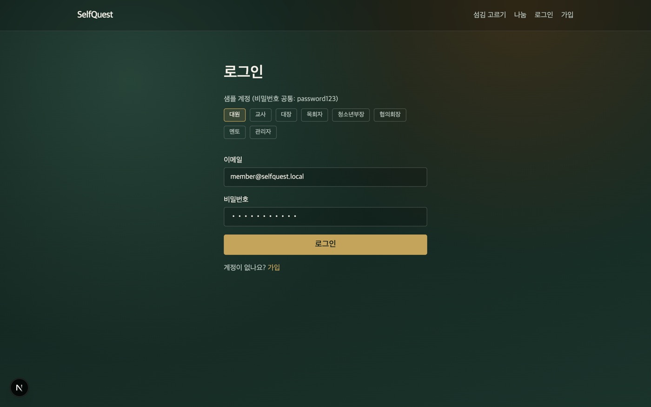
Task: Open the 섬김 고르기 nav item
Action: tap(489, 15)
